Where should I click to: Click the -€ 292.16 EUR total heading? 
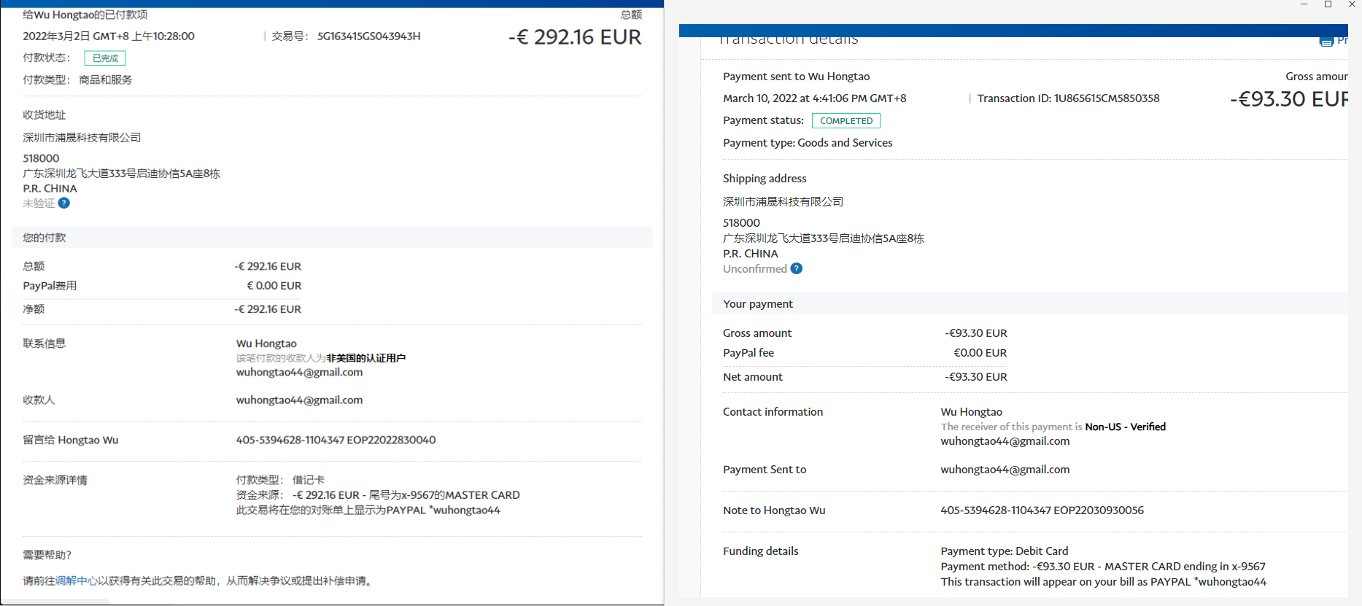click(x=574, y=37)
